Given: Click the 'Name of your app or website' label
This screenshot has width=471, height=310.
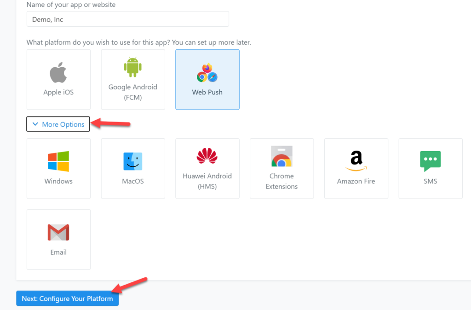Looking at the screenshot, I should coord(71,5).
